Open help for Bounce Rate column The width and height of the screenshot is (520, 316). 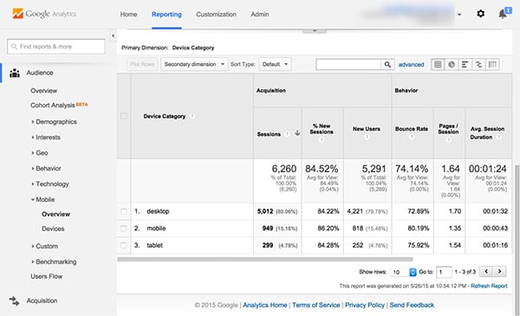(412, 137)
